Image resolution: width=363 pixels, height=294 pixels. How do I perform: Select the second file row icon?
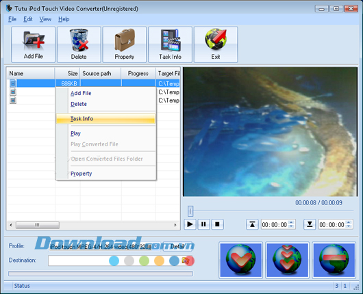[x=13, y=92]
